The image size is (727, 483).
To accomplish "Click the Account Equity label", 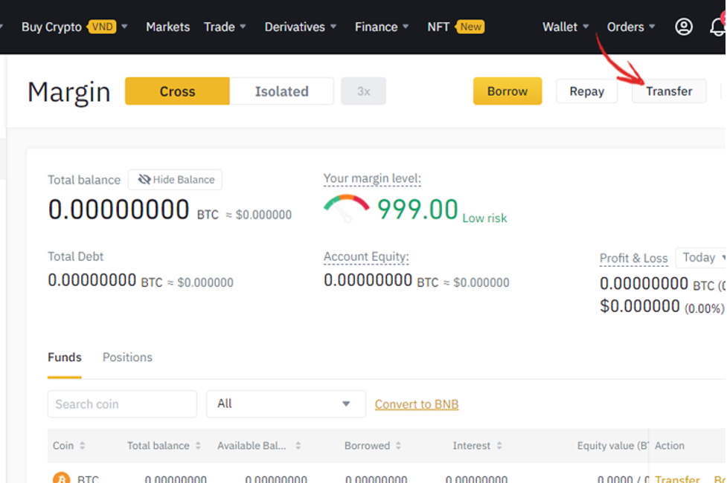I will coord(366,256).
